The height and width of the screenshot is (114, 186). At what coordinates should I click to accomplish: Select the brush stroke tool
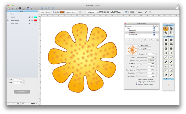[x=171, y=62]
